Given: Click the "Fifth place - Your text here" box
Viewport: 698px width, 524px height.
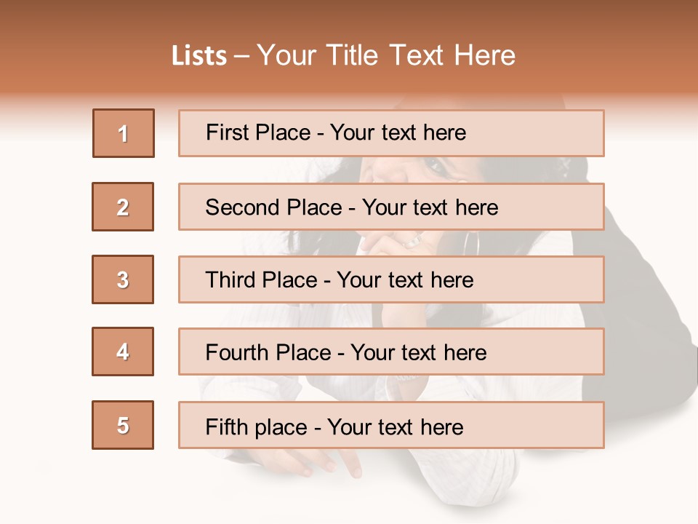Looking at the screenshot, I should [x=391, y=425].
